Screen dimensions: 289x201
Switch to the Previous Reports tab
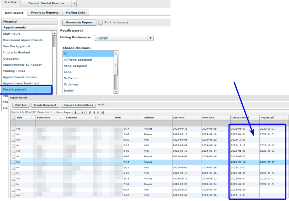45,13
